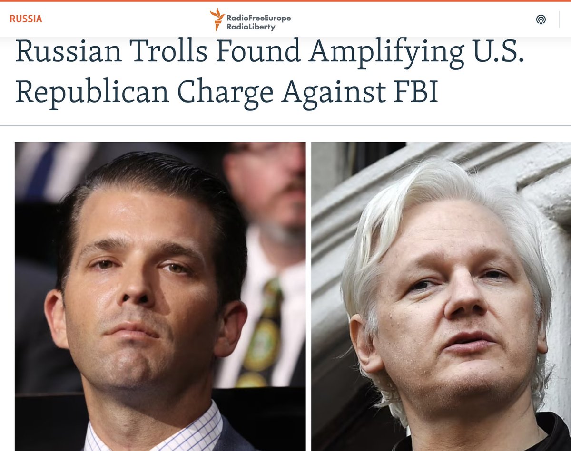
Task: Click the white gap between the two photos
Action: pyautogui.click(x=309, y=296)
